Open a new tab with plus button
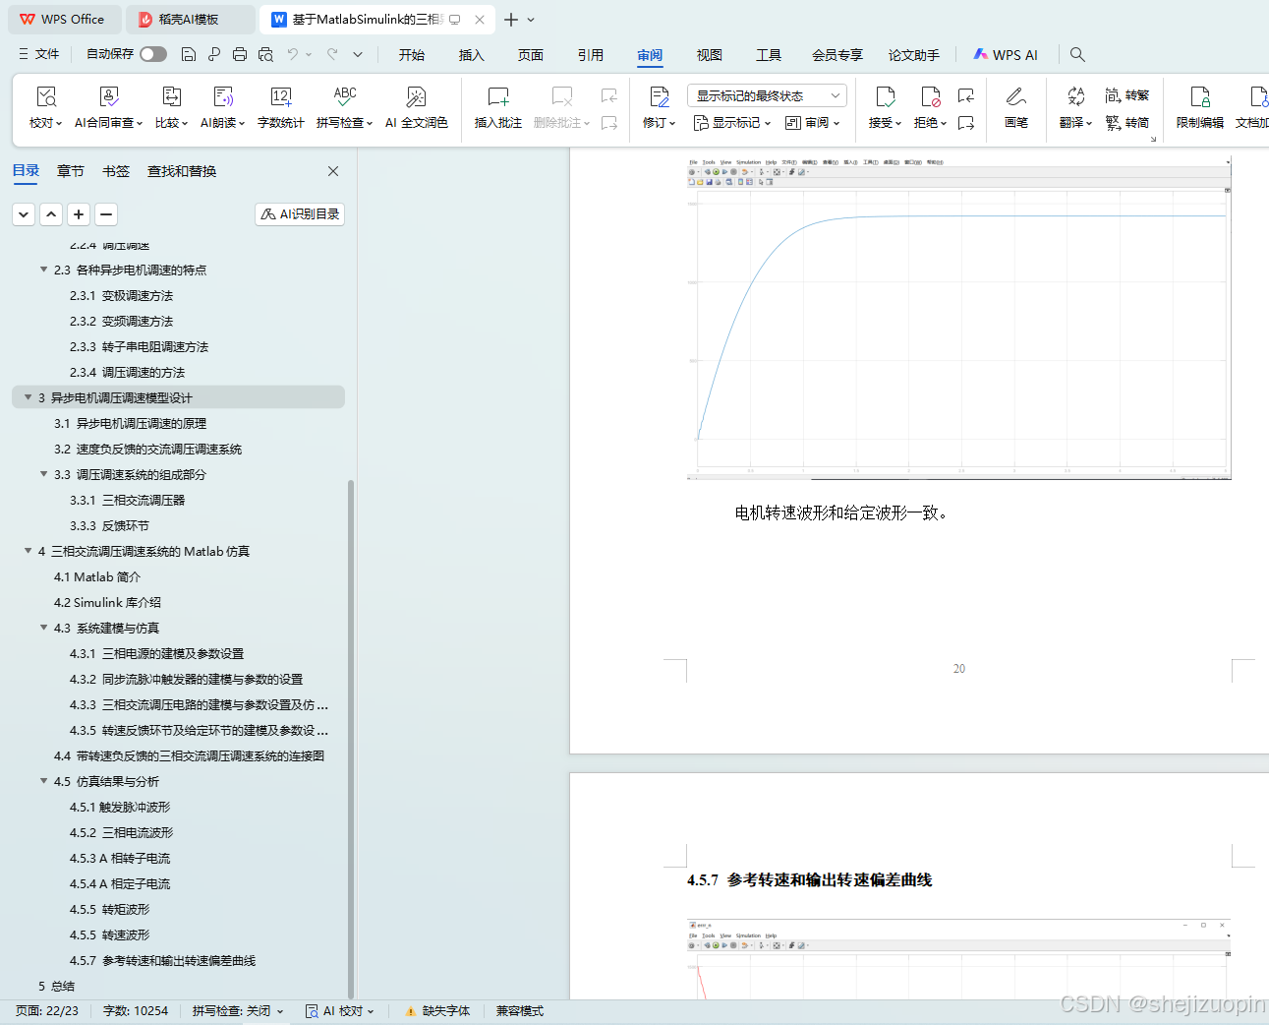This screenshot has height=1025, width=1269. pos(510,20)
